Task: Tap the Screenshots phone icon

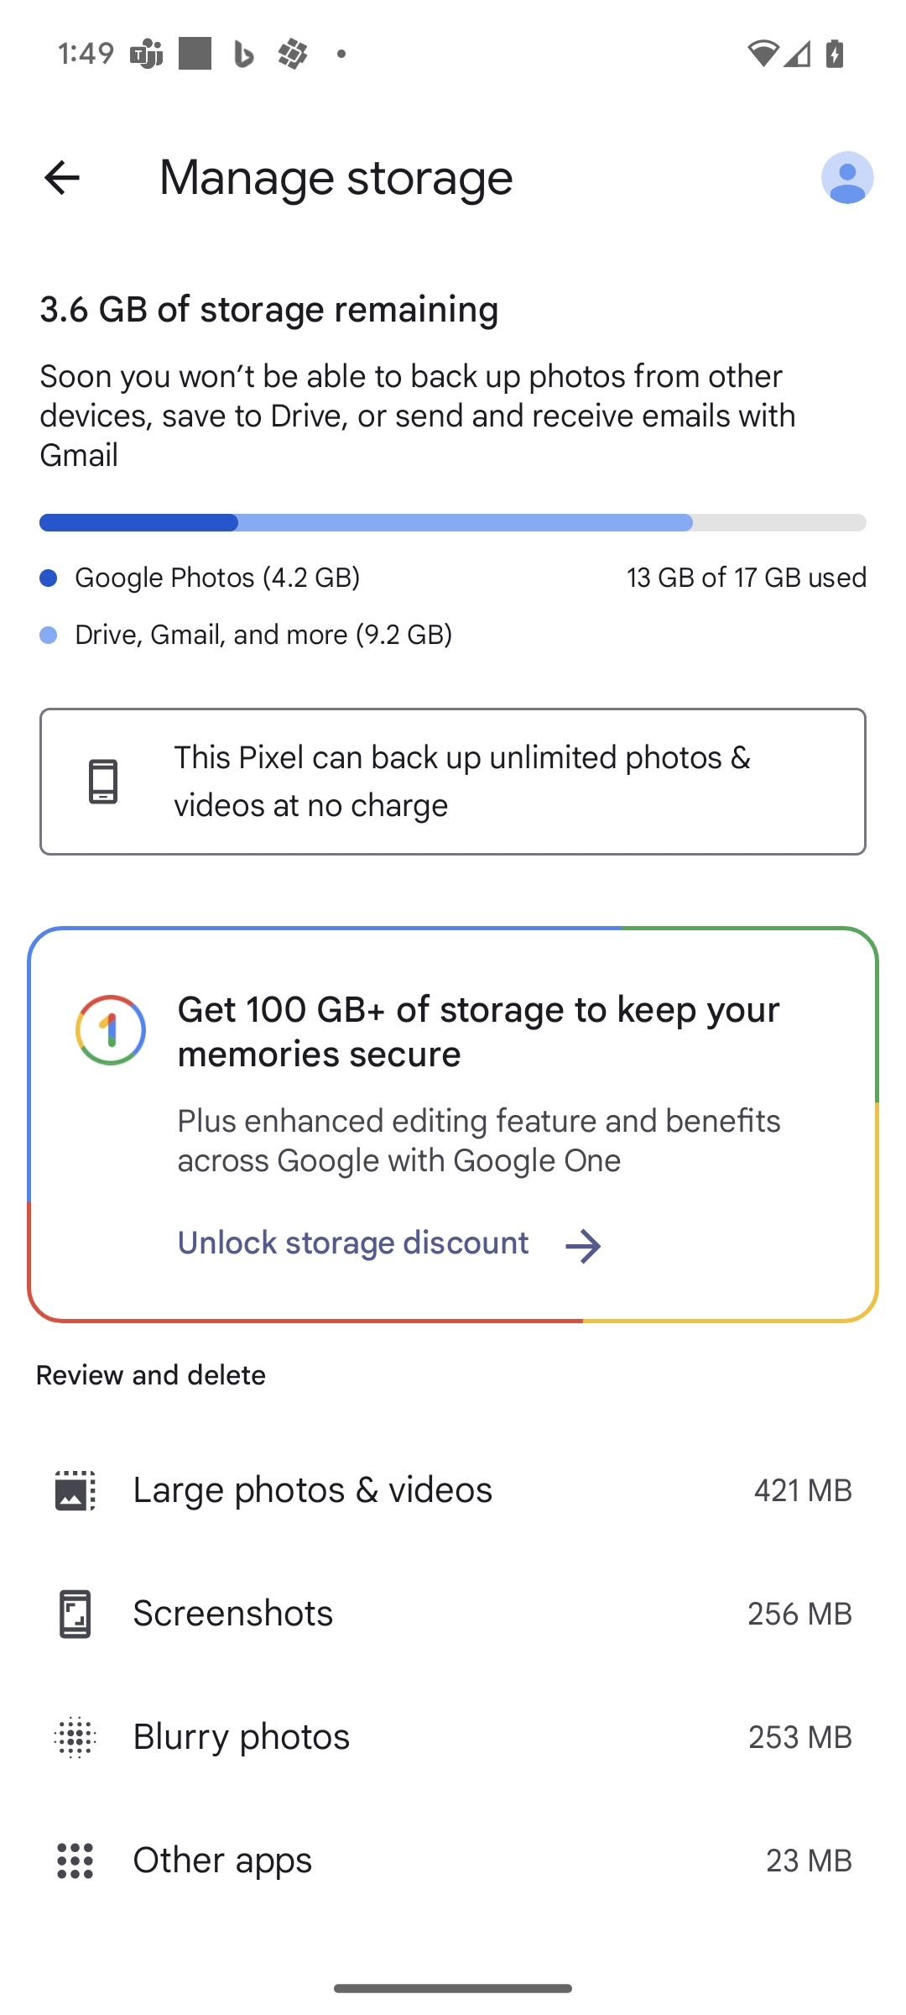Action: coord(75,1614)
